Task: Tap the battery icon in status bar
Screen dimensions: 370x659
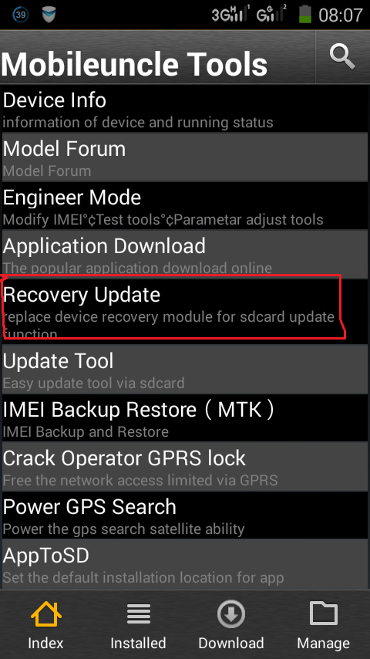Action: (305, 15)
